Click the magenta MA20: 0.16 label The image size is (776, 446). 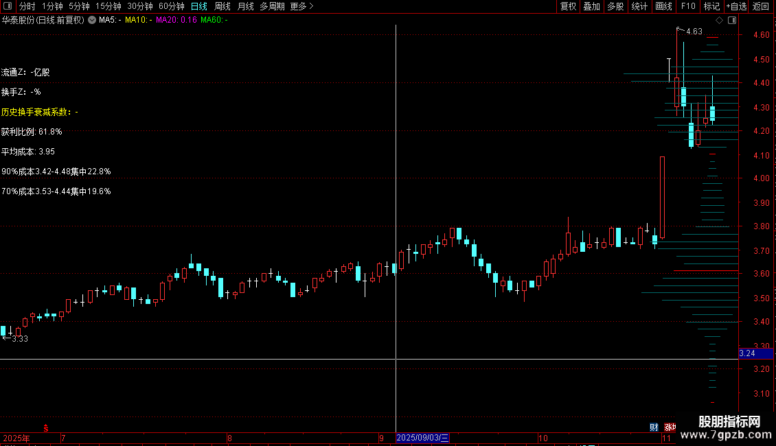point(176,21)
